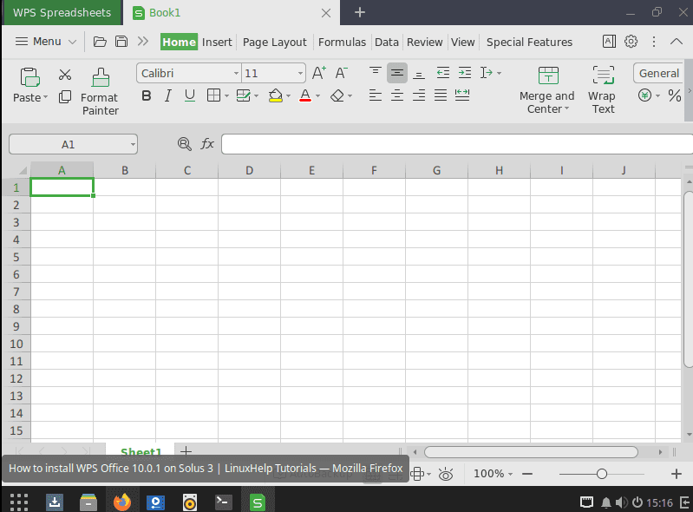
Task: Open the Review tab
Action: [x=425, y=42]
